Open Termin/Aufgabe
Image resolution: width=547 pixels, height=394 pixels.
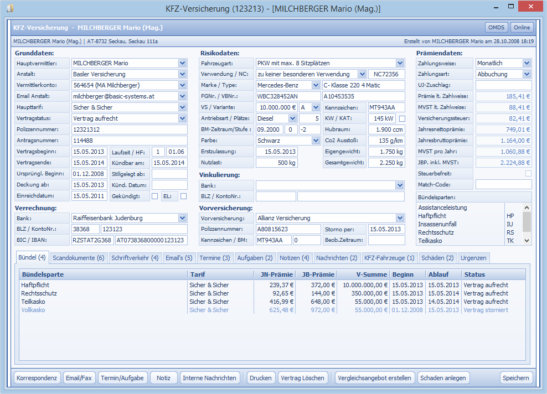click(x=122, y=378)
